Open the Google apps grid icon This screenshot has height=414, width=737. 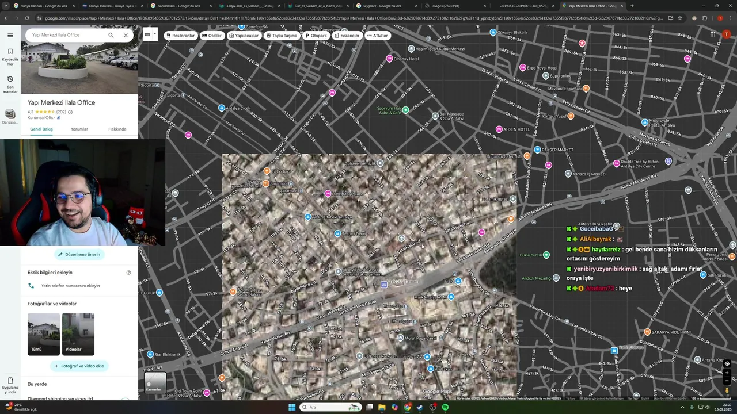(x=713, y=34)
